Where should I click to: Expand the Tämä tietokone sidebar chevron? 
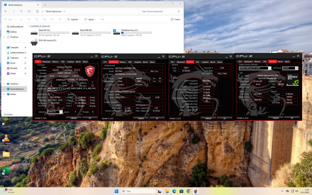tap(4, 89)
